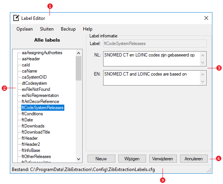Click the label list scrollbar thumb
This screenshot has height=184, width=223.
coord(78,68)
